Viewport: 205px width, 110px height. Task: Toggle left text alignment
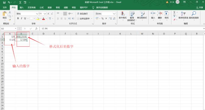click(x=58, y=19)
